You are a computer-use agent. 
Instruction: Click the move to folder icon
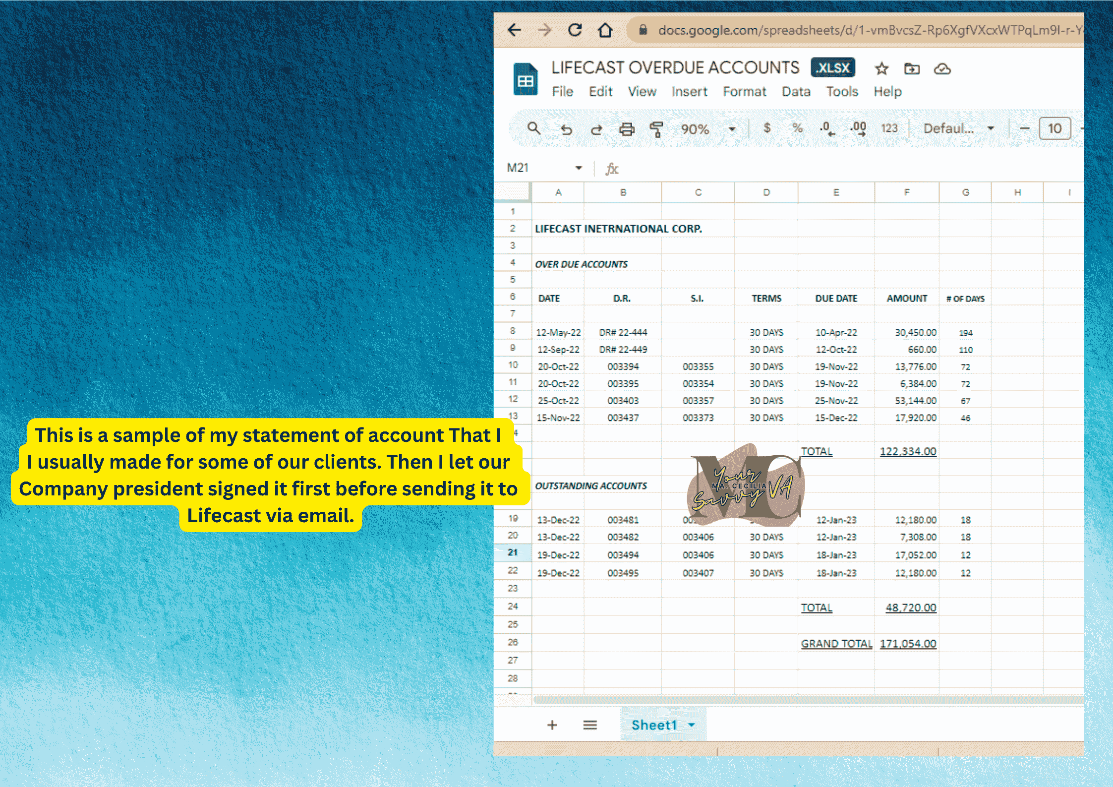(x=911, y=68)
